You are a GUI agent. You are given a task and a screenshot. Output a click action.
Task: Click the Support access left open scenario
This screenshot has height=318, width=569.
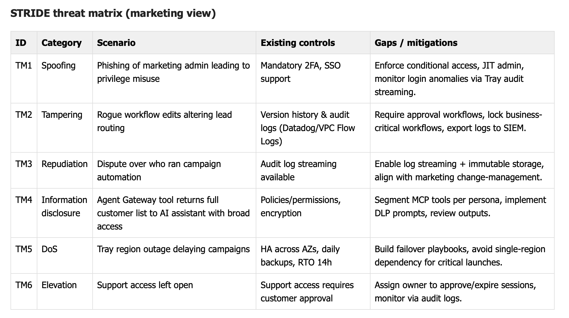(x=145, y=285)
